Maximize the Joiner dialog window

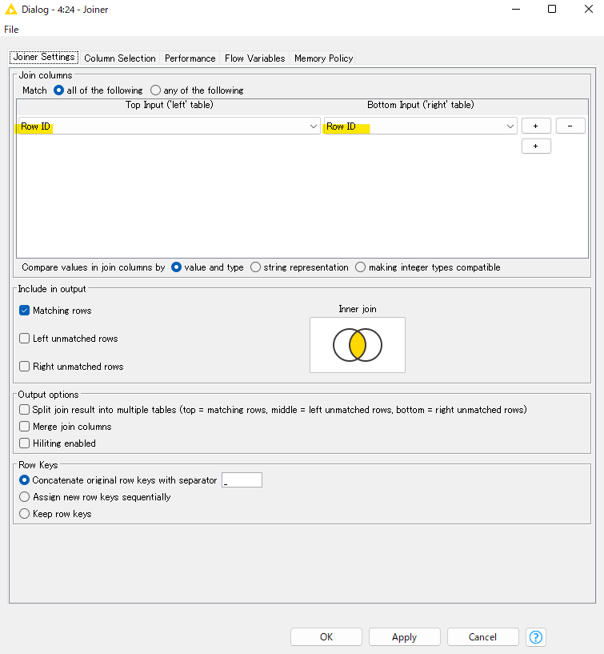point(552,9)
